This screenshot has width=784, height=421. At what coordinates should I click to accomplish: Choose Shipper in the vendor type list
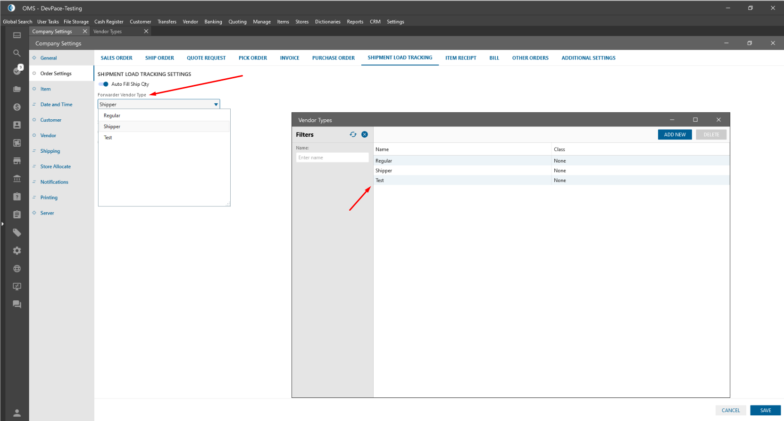pos(164,126)
